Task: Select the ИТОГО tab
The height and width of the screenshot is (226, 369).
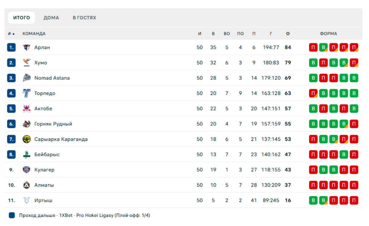Action: (21, 18)
